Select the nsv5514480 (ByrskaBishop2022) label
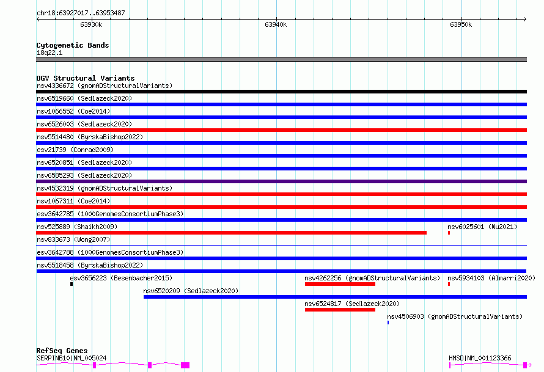This screenshot has height=372, width=544. (90, 137)
